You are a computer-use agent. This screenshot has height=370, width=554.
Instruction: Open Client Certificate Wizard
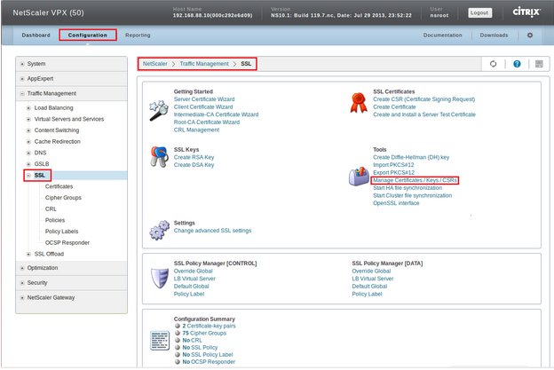point(203,107)
